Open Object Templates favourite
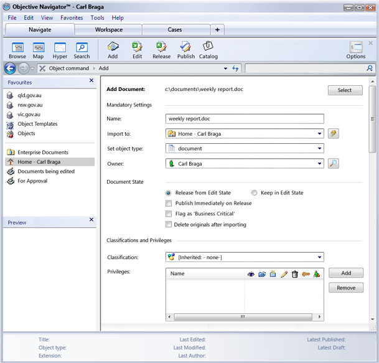The height and width of the screenshot is (363, 379). pyautogui.click(x=37, y=124)
